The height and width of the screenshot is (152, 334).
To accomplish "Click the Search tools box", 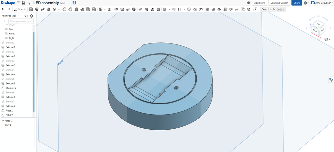I will 273,9.
